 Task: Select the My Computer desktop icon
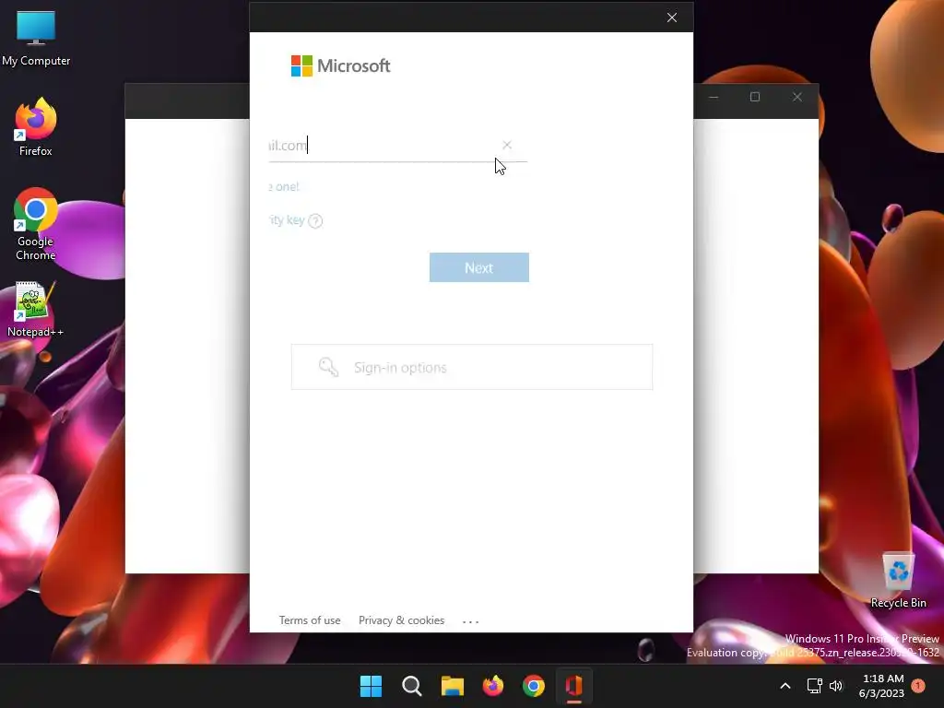(36, 39)
